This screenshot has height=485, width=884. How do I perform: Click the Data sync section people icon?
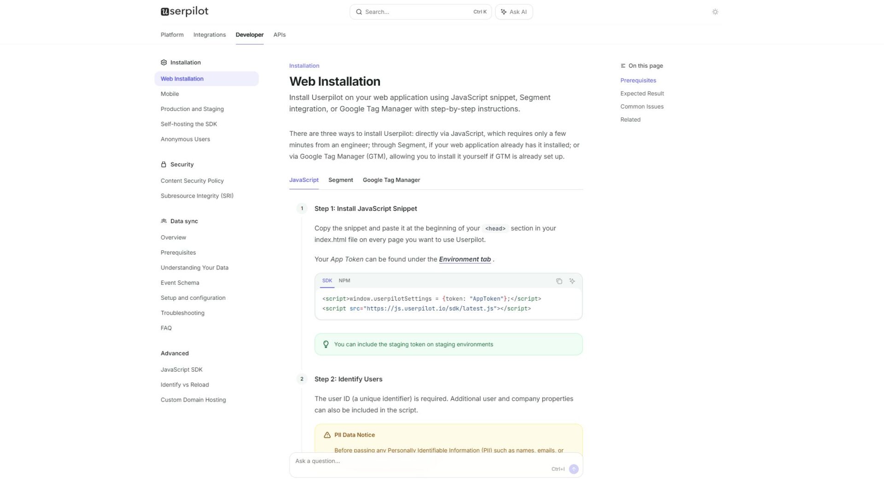[163, 221]
